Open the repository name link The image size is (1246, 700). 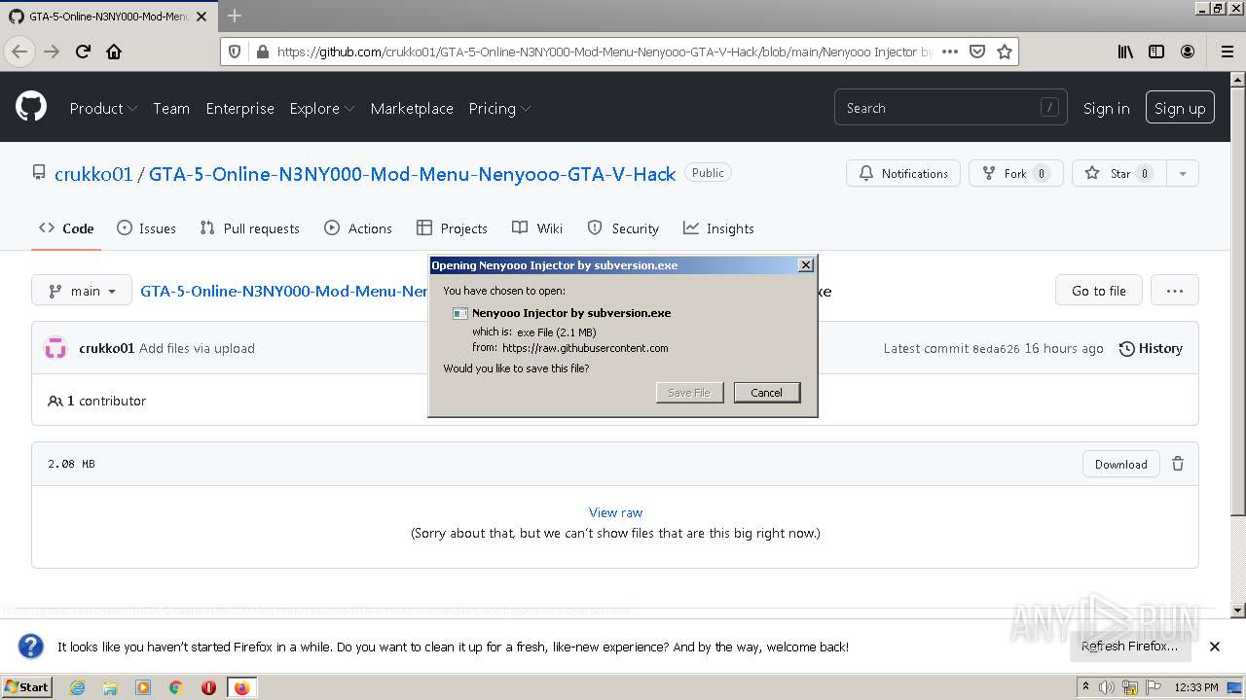pyautogui.click(x=412, y=174)
